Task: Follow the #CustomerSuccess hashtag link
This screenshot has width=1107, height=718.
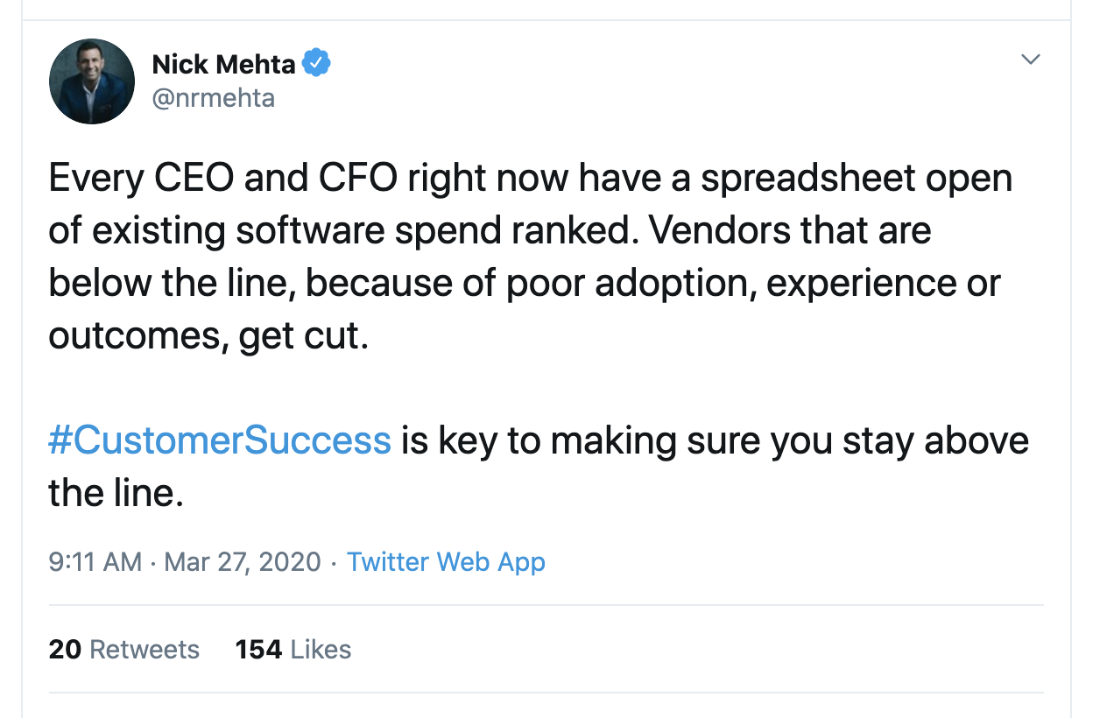Action: [220, 440]
